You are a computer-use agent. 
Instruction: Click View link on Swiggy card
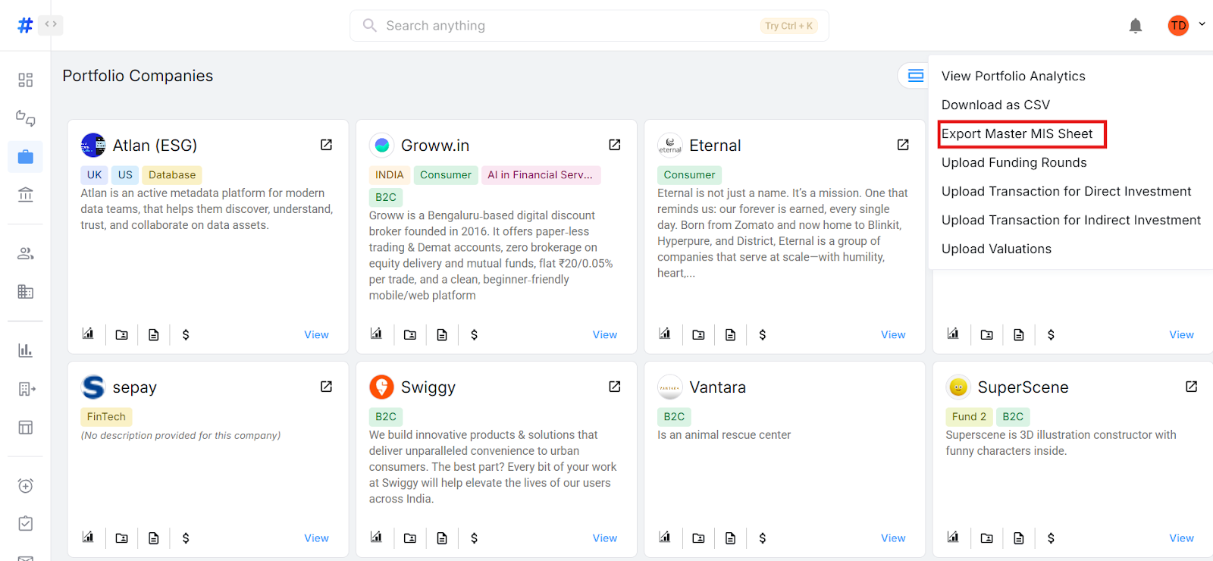(x=604, y=538)
